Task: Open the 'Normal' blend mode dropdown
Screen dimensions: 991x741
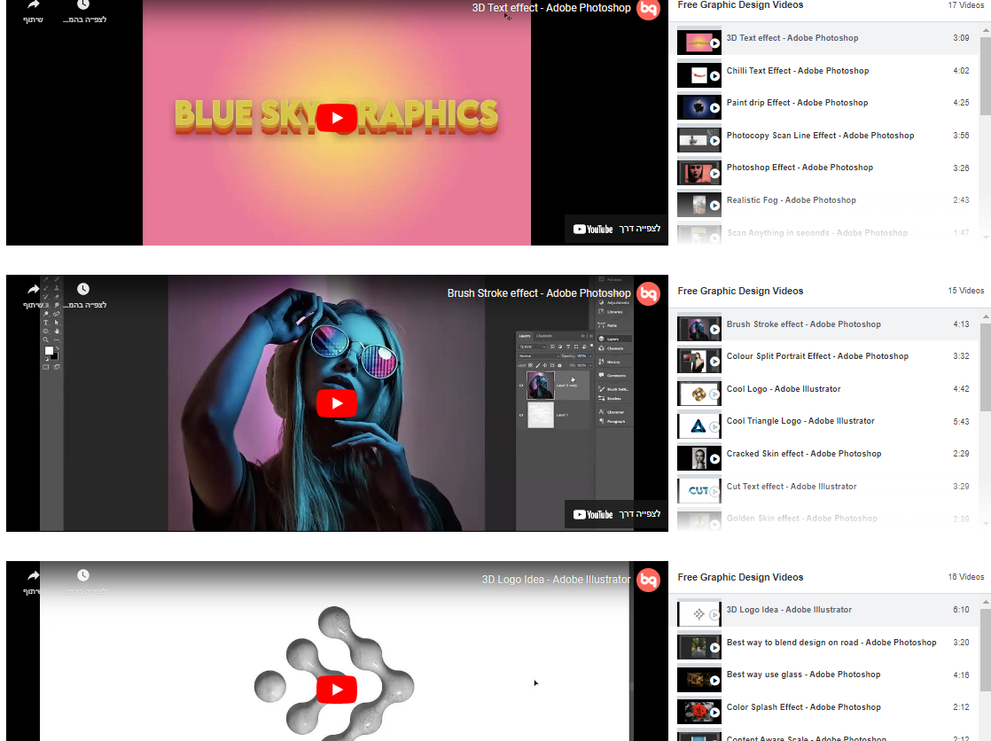Action: (x=532, y=356)
